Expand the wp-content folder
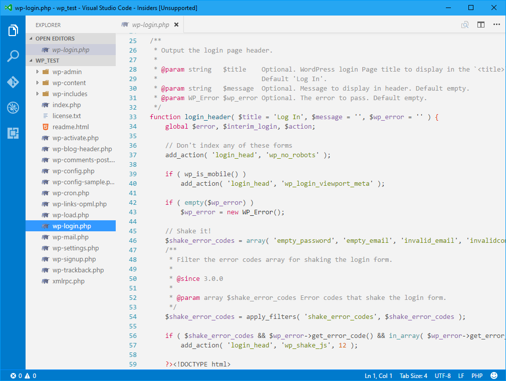The height and width of the screenshot is (381, 506). (38, 83)
